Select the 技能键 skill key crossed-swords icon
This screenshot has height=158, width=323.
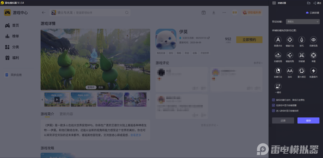(302, 55)
